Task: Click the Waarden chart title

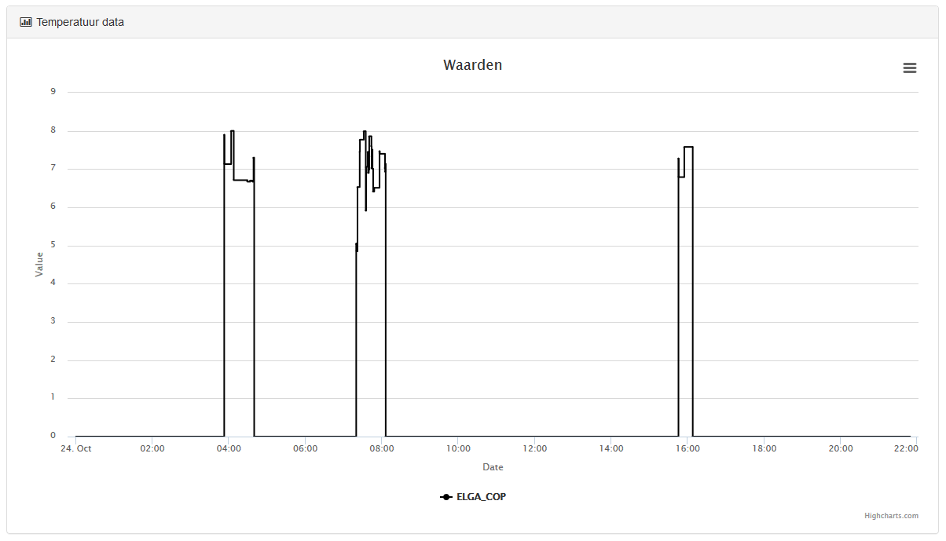Action: click(x=472, y=65)
